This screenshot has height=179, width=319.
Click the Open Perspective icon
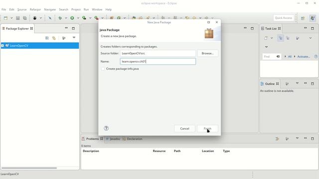(x=303, y=18)
